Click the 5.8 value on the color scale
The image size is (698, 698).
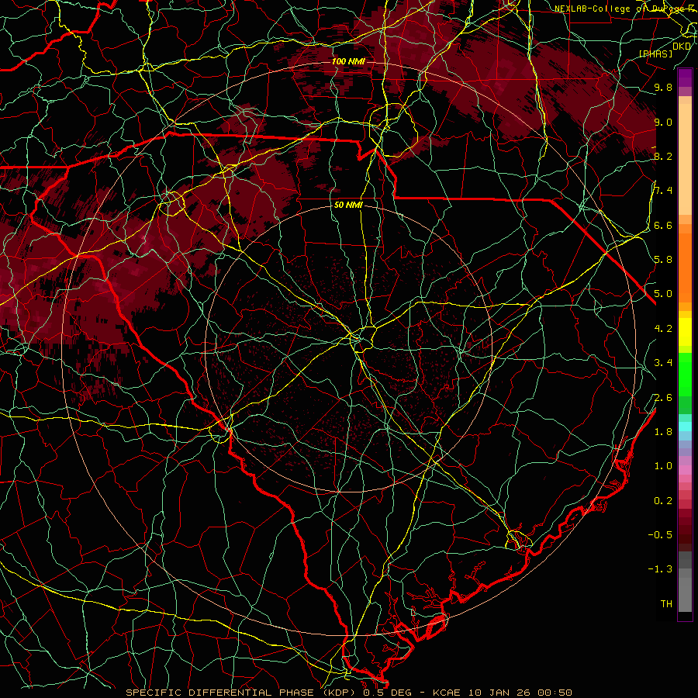tap(663, 260)
